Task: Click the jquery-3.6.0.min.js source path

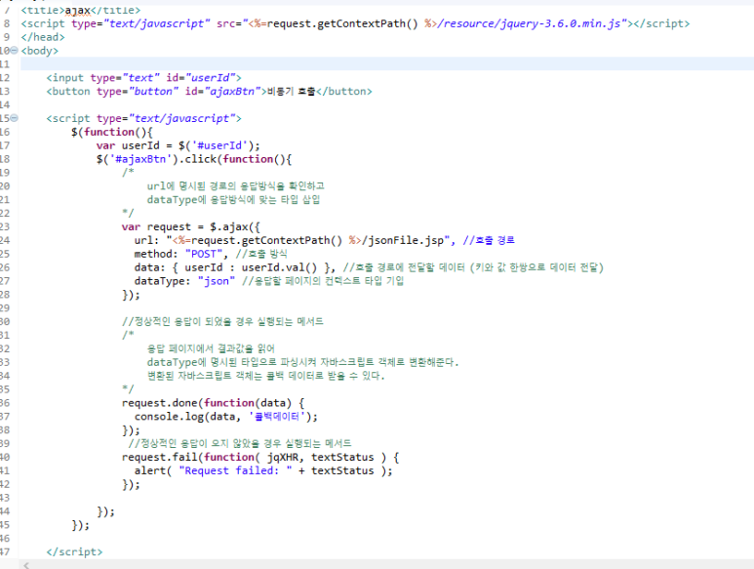Action: [529, 23]
